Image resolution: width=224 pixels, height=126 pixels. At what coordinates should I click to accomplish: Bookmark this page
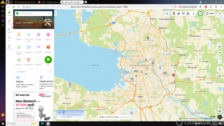(175, 7)
